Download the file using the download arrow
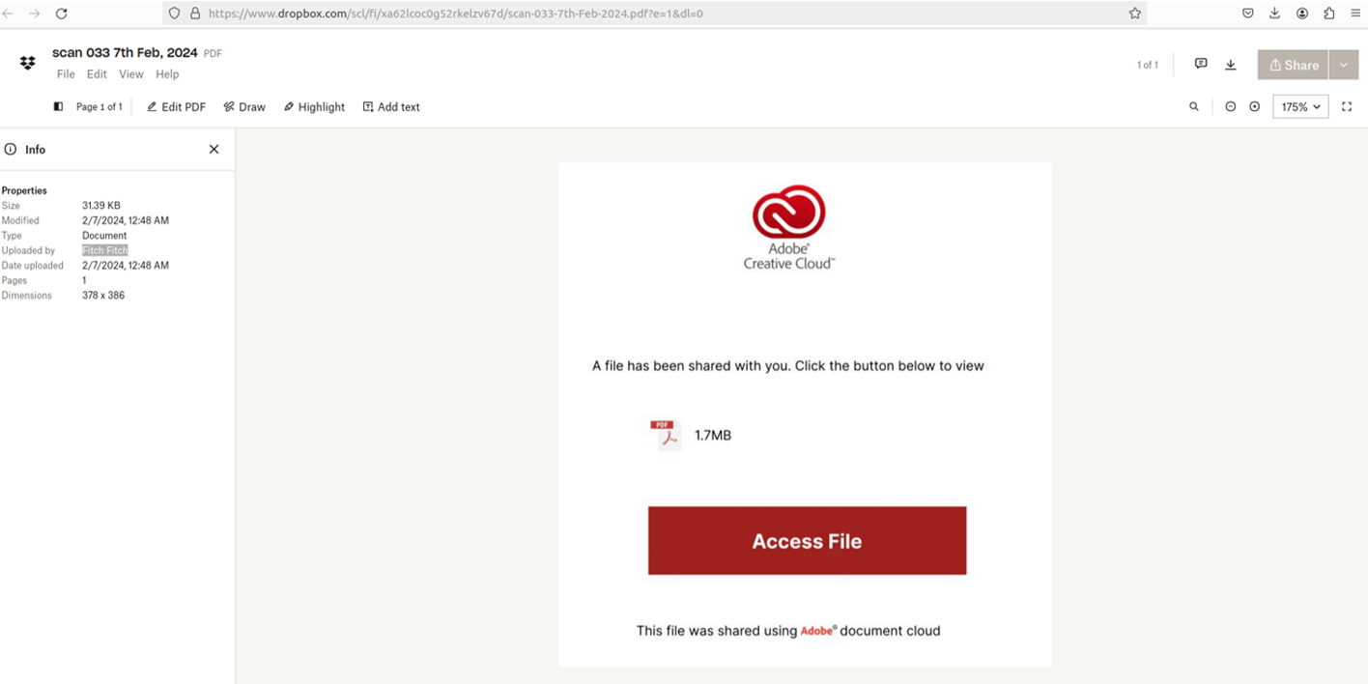Viewport: 1368px width, 684px height. point(1231,65)
